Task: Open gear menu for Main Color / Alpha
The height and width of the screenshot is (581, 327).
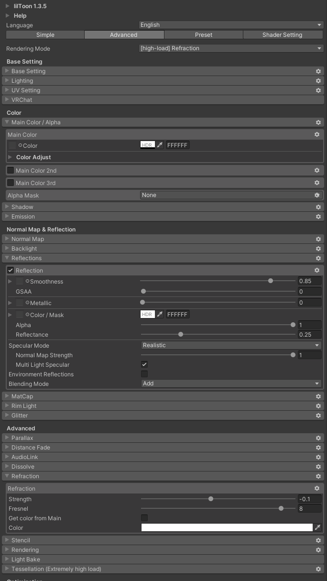Action: [318, 122]
